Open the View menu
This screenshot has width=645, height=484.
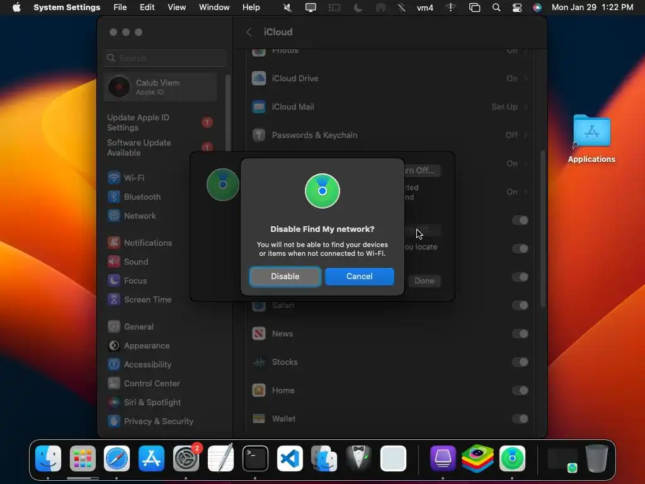(177, 8)
